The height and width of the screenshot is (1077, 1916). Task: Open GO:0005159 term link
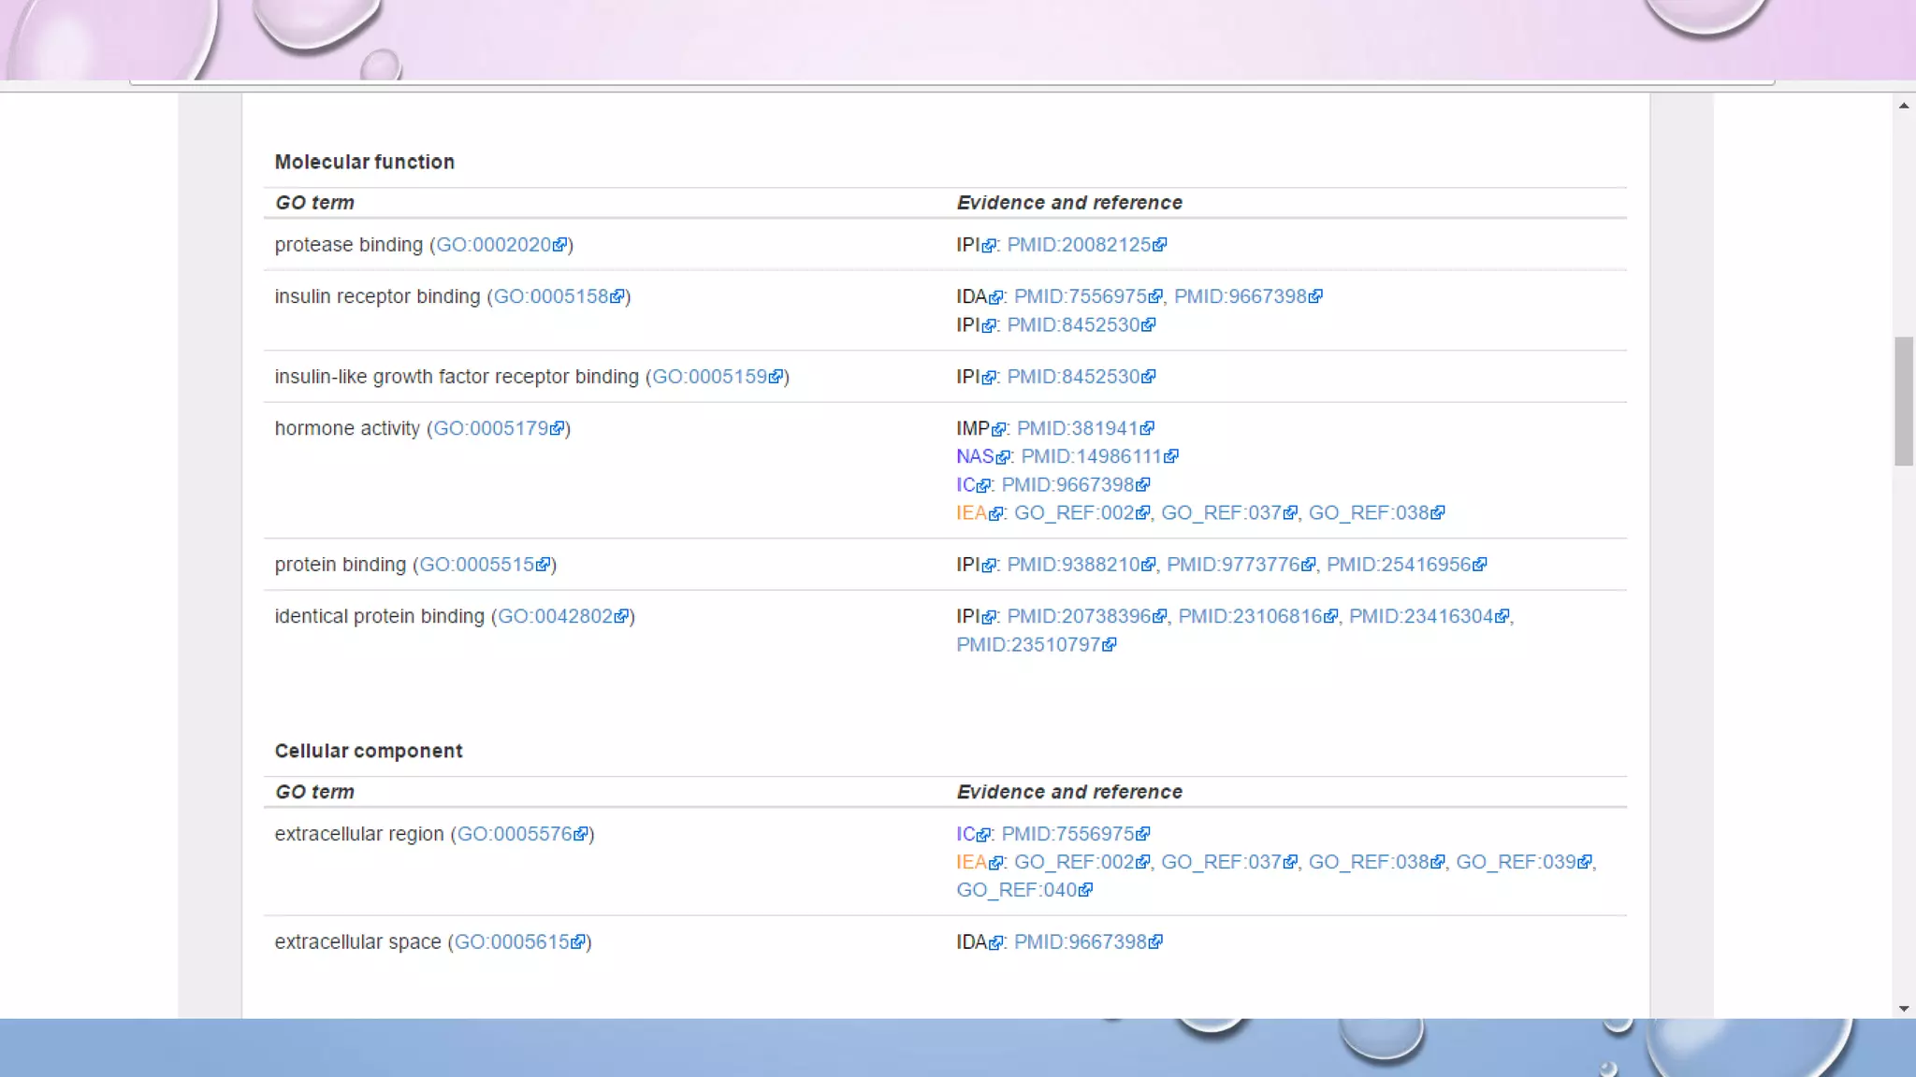click(708, 377)
